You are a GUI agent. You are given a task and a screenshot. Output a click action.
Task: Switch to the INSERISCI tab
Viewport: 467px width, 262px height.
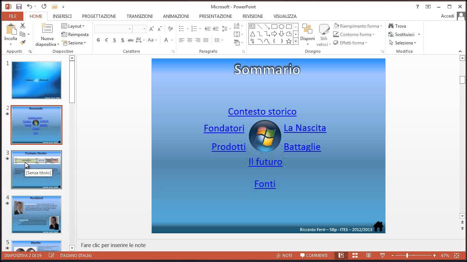(x=62, y=16)
